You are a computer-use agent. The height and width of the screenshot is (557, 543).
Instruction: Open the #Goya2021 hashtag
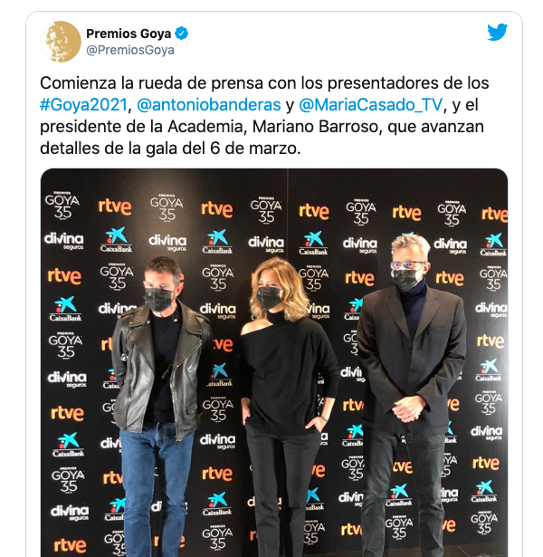(x=83, y=105)
